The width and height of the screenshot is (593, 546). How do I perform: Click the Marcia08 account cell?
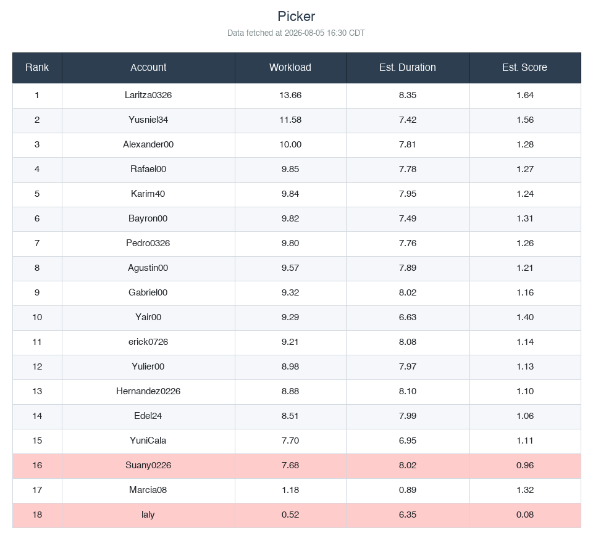tap(148, 490)
